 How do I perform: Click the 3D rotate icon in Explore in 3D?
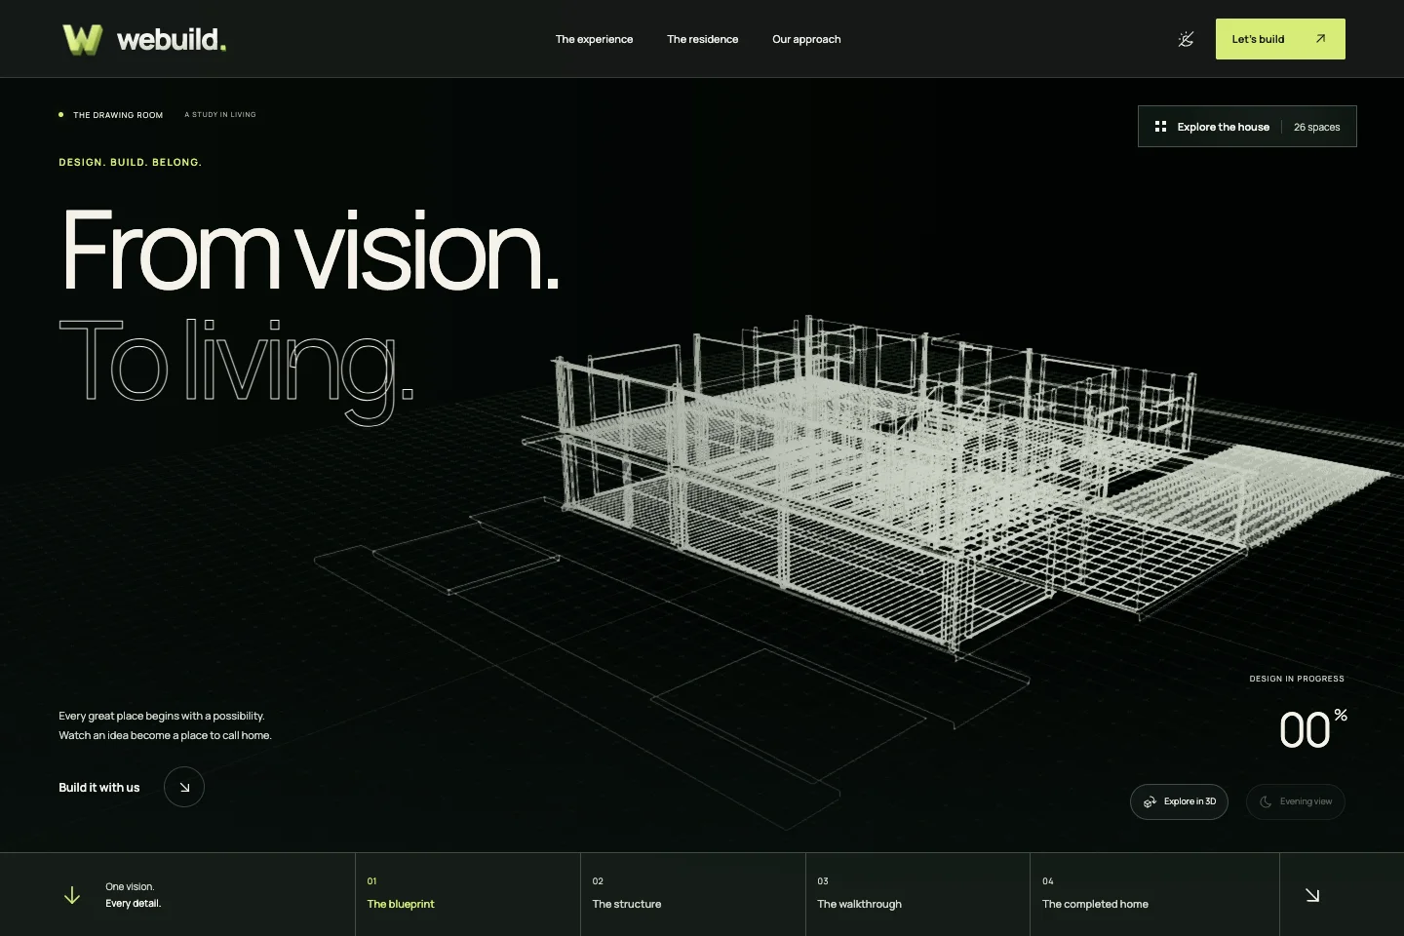[1150, 801]
